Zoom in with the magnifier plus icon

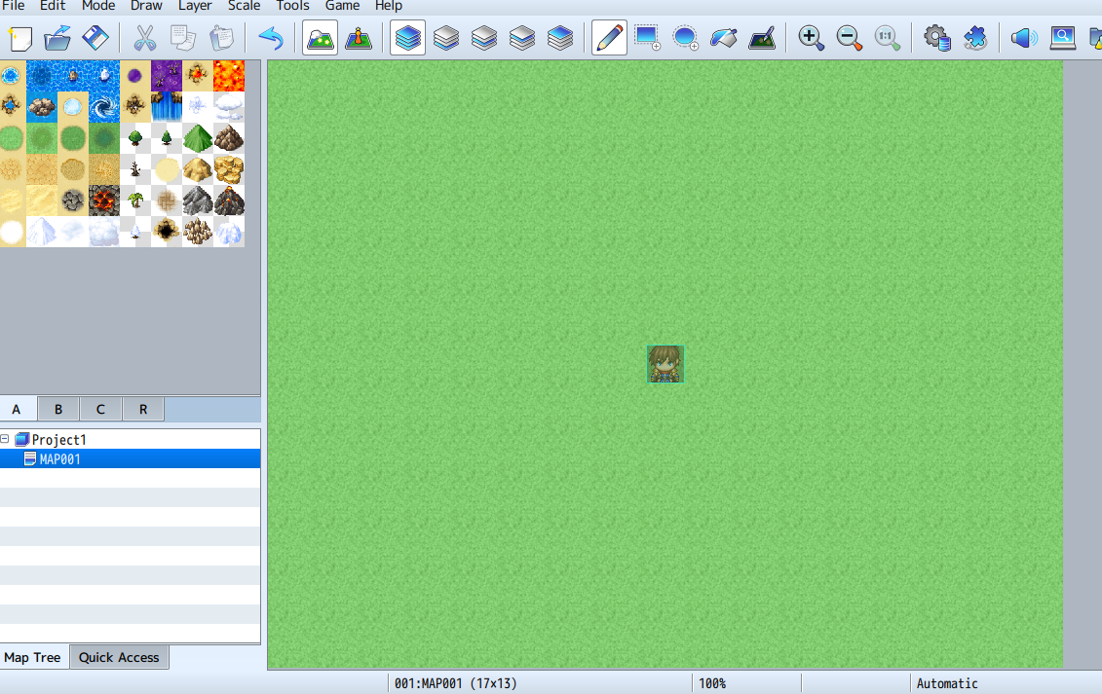(x=811, y=38)
